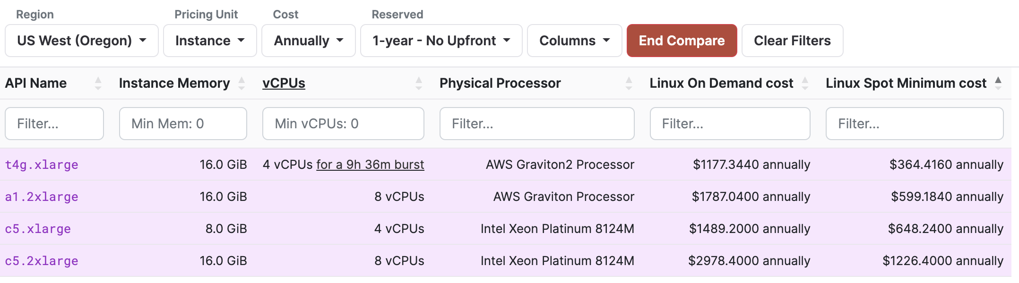Open the US West (Oregon) region dropdown
This screenshot has height=283, width=1019.
pyautogui.click(x=81, y=41)
